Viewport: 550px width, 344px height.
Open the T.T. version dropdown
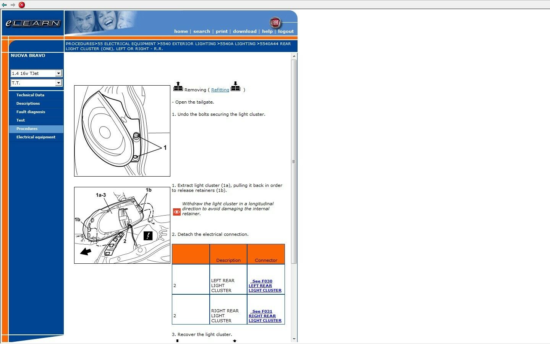(58, 83)
